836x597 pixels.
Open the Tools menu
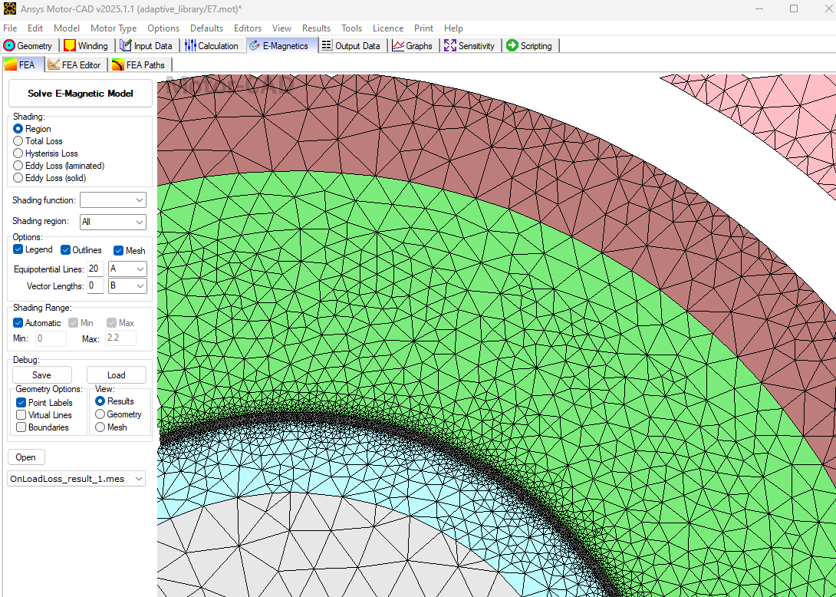[351, 28]
